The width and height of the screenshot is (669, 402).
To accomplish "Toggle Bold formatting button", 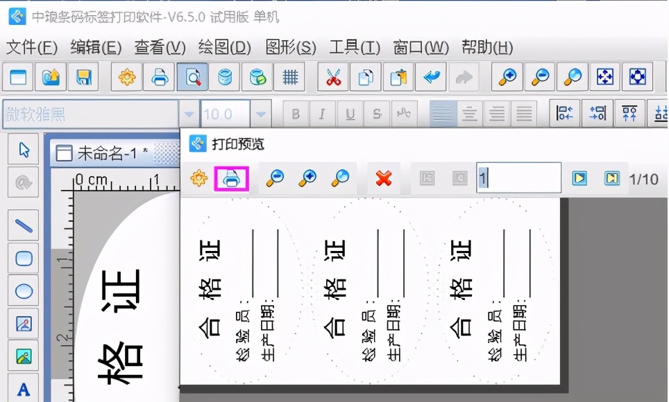I will click(295, 114).
